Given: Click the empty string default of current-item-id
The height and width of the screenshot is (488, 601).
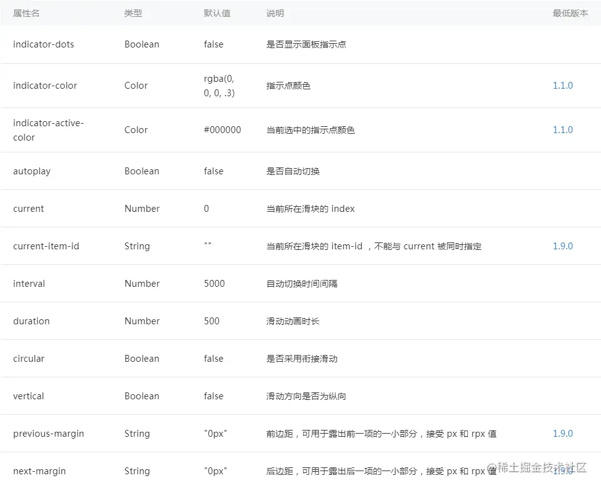Looking at the screenshot, I should [208, 244].
